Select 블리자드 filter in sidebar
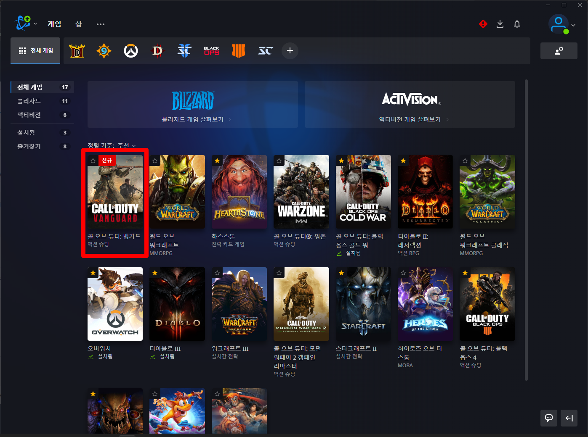Image resolution: width=588 pixels, height=437 pixels. click(x=43, y=101)
